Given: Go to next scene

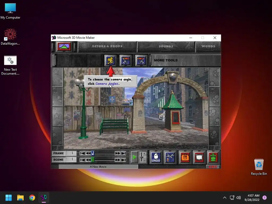Looking at the screenshot, I should (117, 160).
